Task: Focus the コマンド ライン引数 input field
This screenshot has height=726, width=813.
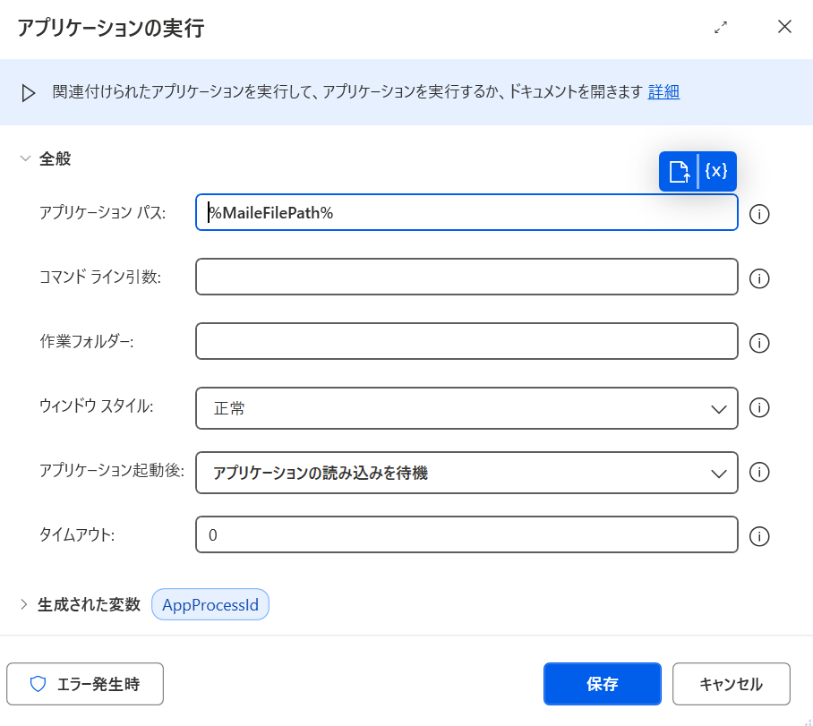Action: coord(466,277)
